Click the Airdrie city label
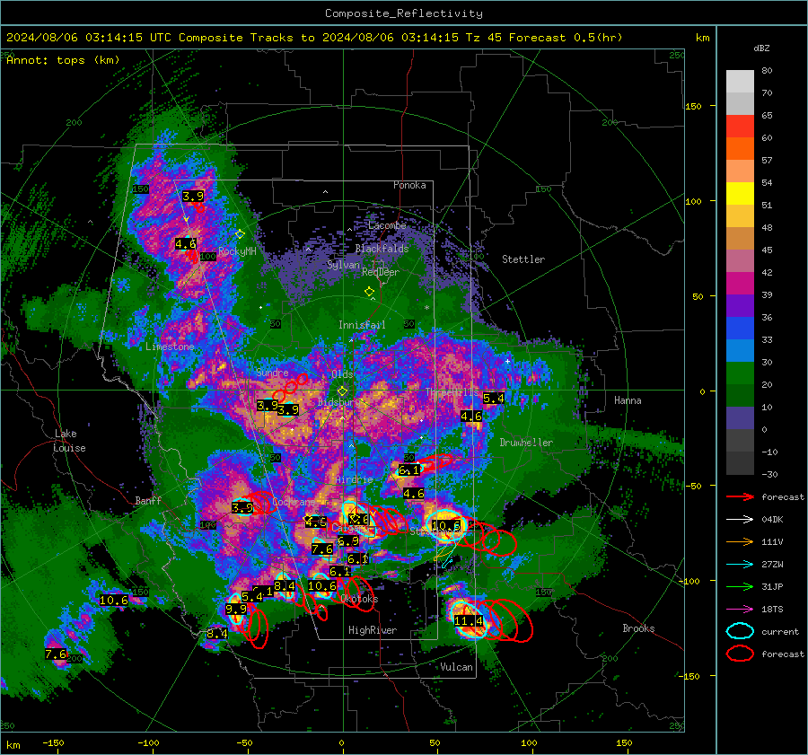Viewport: 808px width, 755px height. [354, 479]
